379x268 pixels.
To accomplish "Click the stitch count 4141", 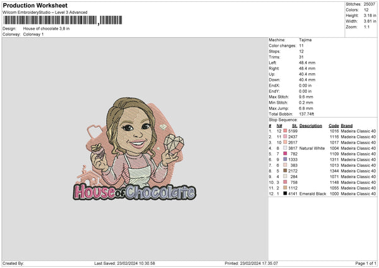I will [292, 194].
